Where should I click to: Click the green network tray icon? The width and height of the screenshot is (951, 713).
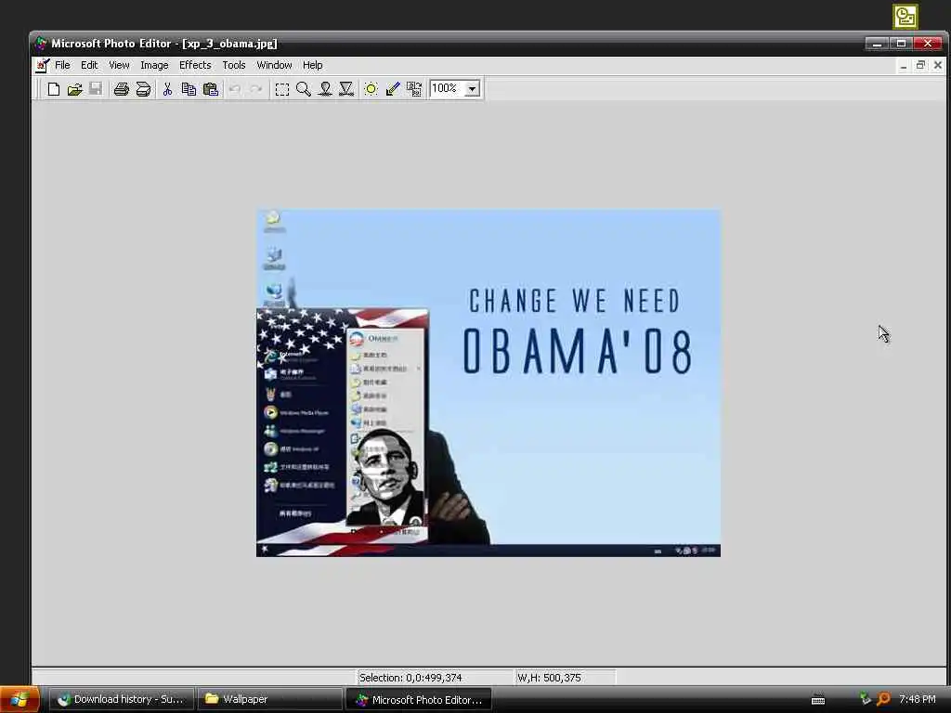point(865,699)
